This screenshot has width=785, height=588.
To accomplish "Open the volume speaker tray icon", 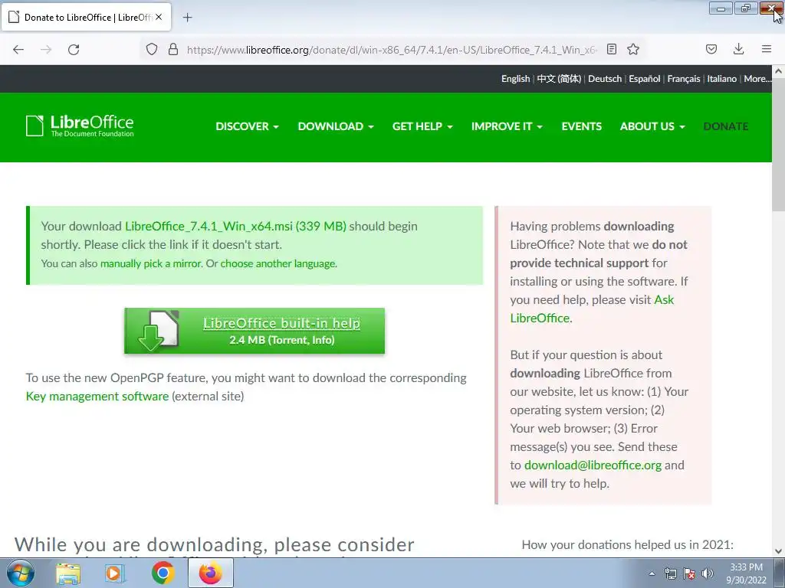I will tap(708, 573).
